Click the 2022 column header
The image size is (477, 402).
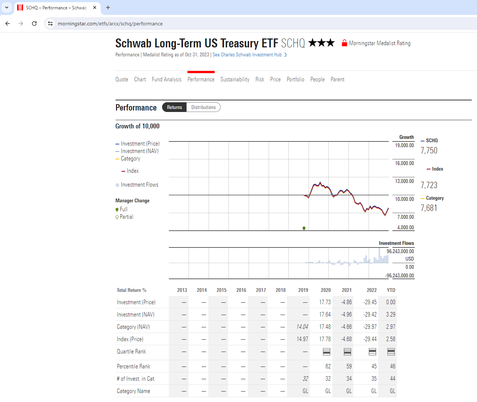click(x=372, y=290)
